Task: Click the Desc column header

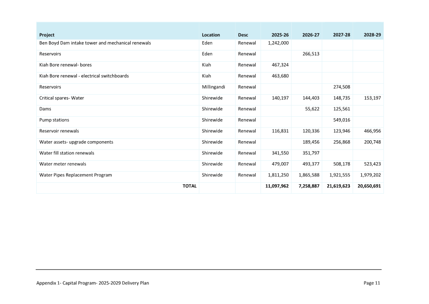Action: 243,35
